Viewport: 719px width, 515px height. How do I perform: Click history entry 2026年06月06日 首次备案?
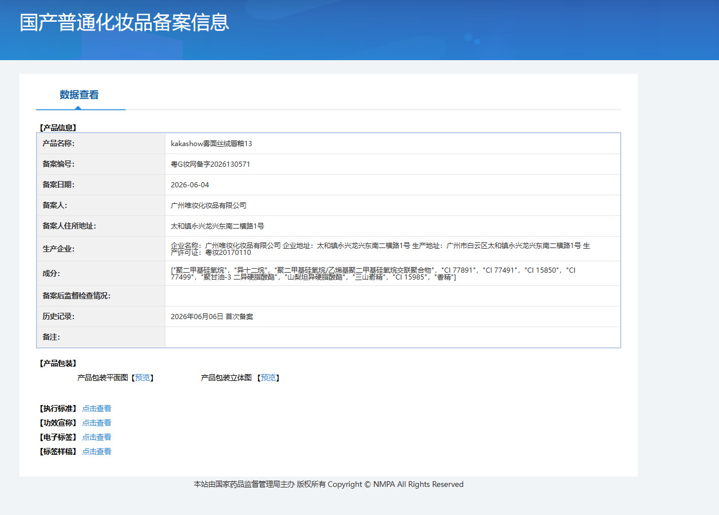tap(212, 317)
